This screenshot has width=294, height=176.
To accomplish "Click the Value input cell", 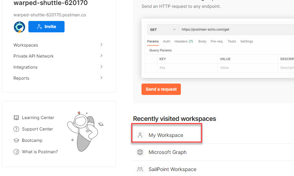I will [248, 68].
